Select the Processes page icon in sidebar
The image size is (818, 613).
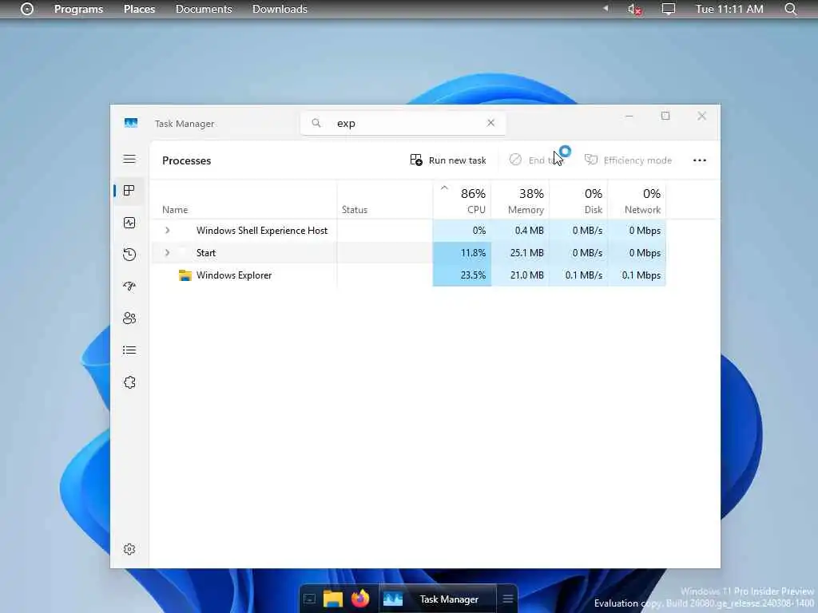point(129,191)
